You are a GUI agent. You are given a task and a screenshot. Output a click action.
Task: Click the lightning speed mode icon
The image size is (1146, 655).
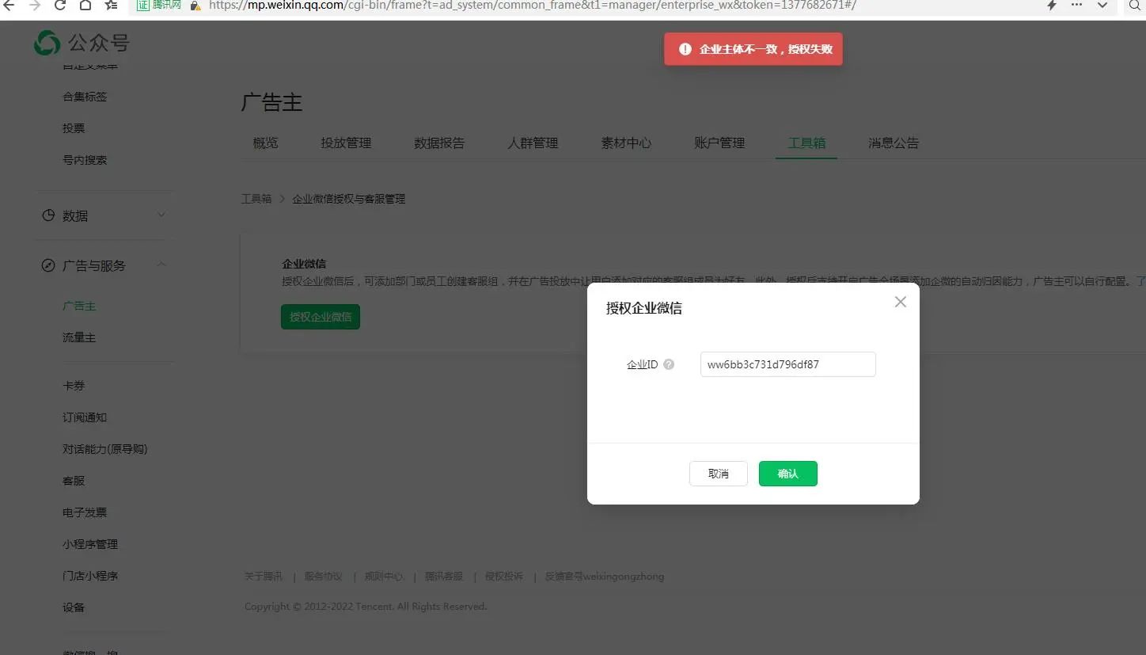(1052, 5)
